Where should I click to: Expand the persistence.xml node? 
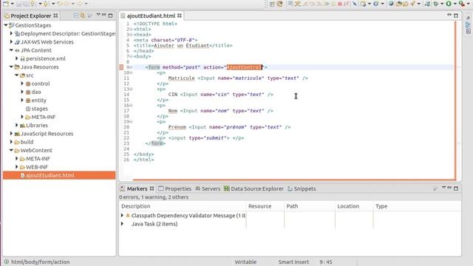(x=17, y=58)
